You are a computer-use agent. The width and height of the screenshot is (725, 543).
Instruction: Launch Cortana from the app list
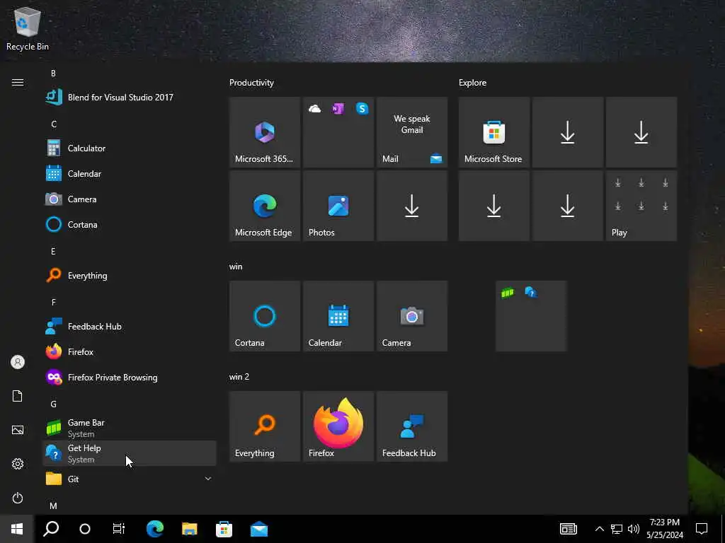pyautogui.click(x=129, y=224)
